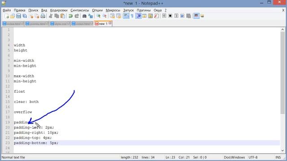Open the function list icon
The height and width of the screenshot is (161, 287).
pos(157,16)
